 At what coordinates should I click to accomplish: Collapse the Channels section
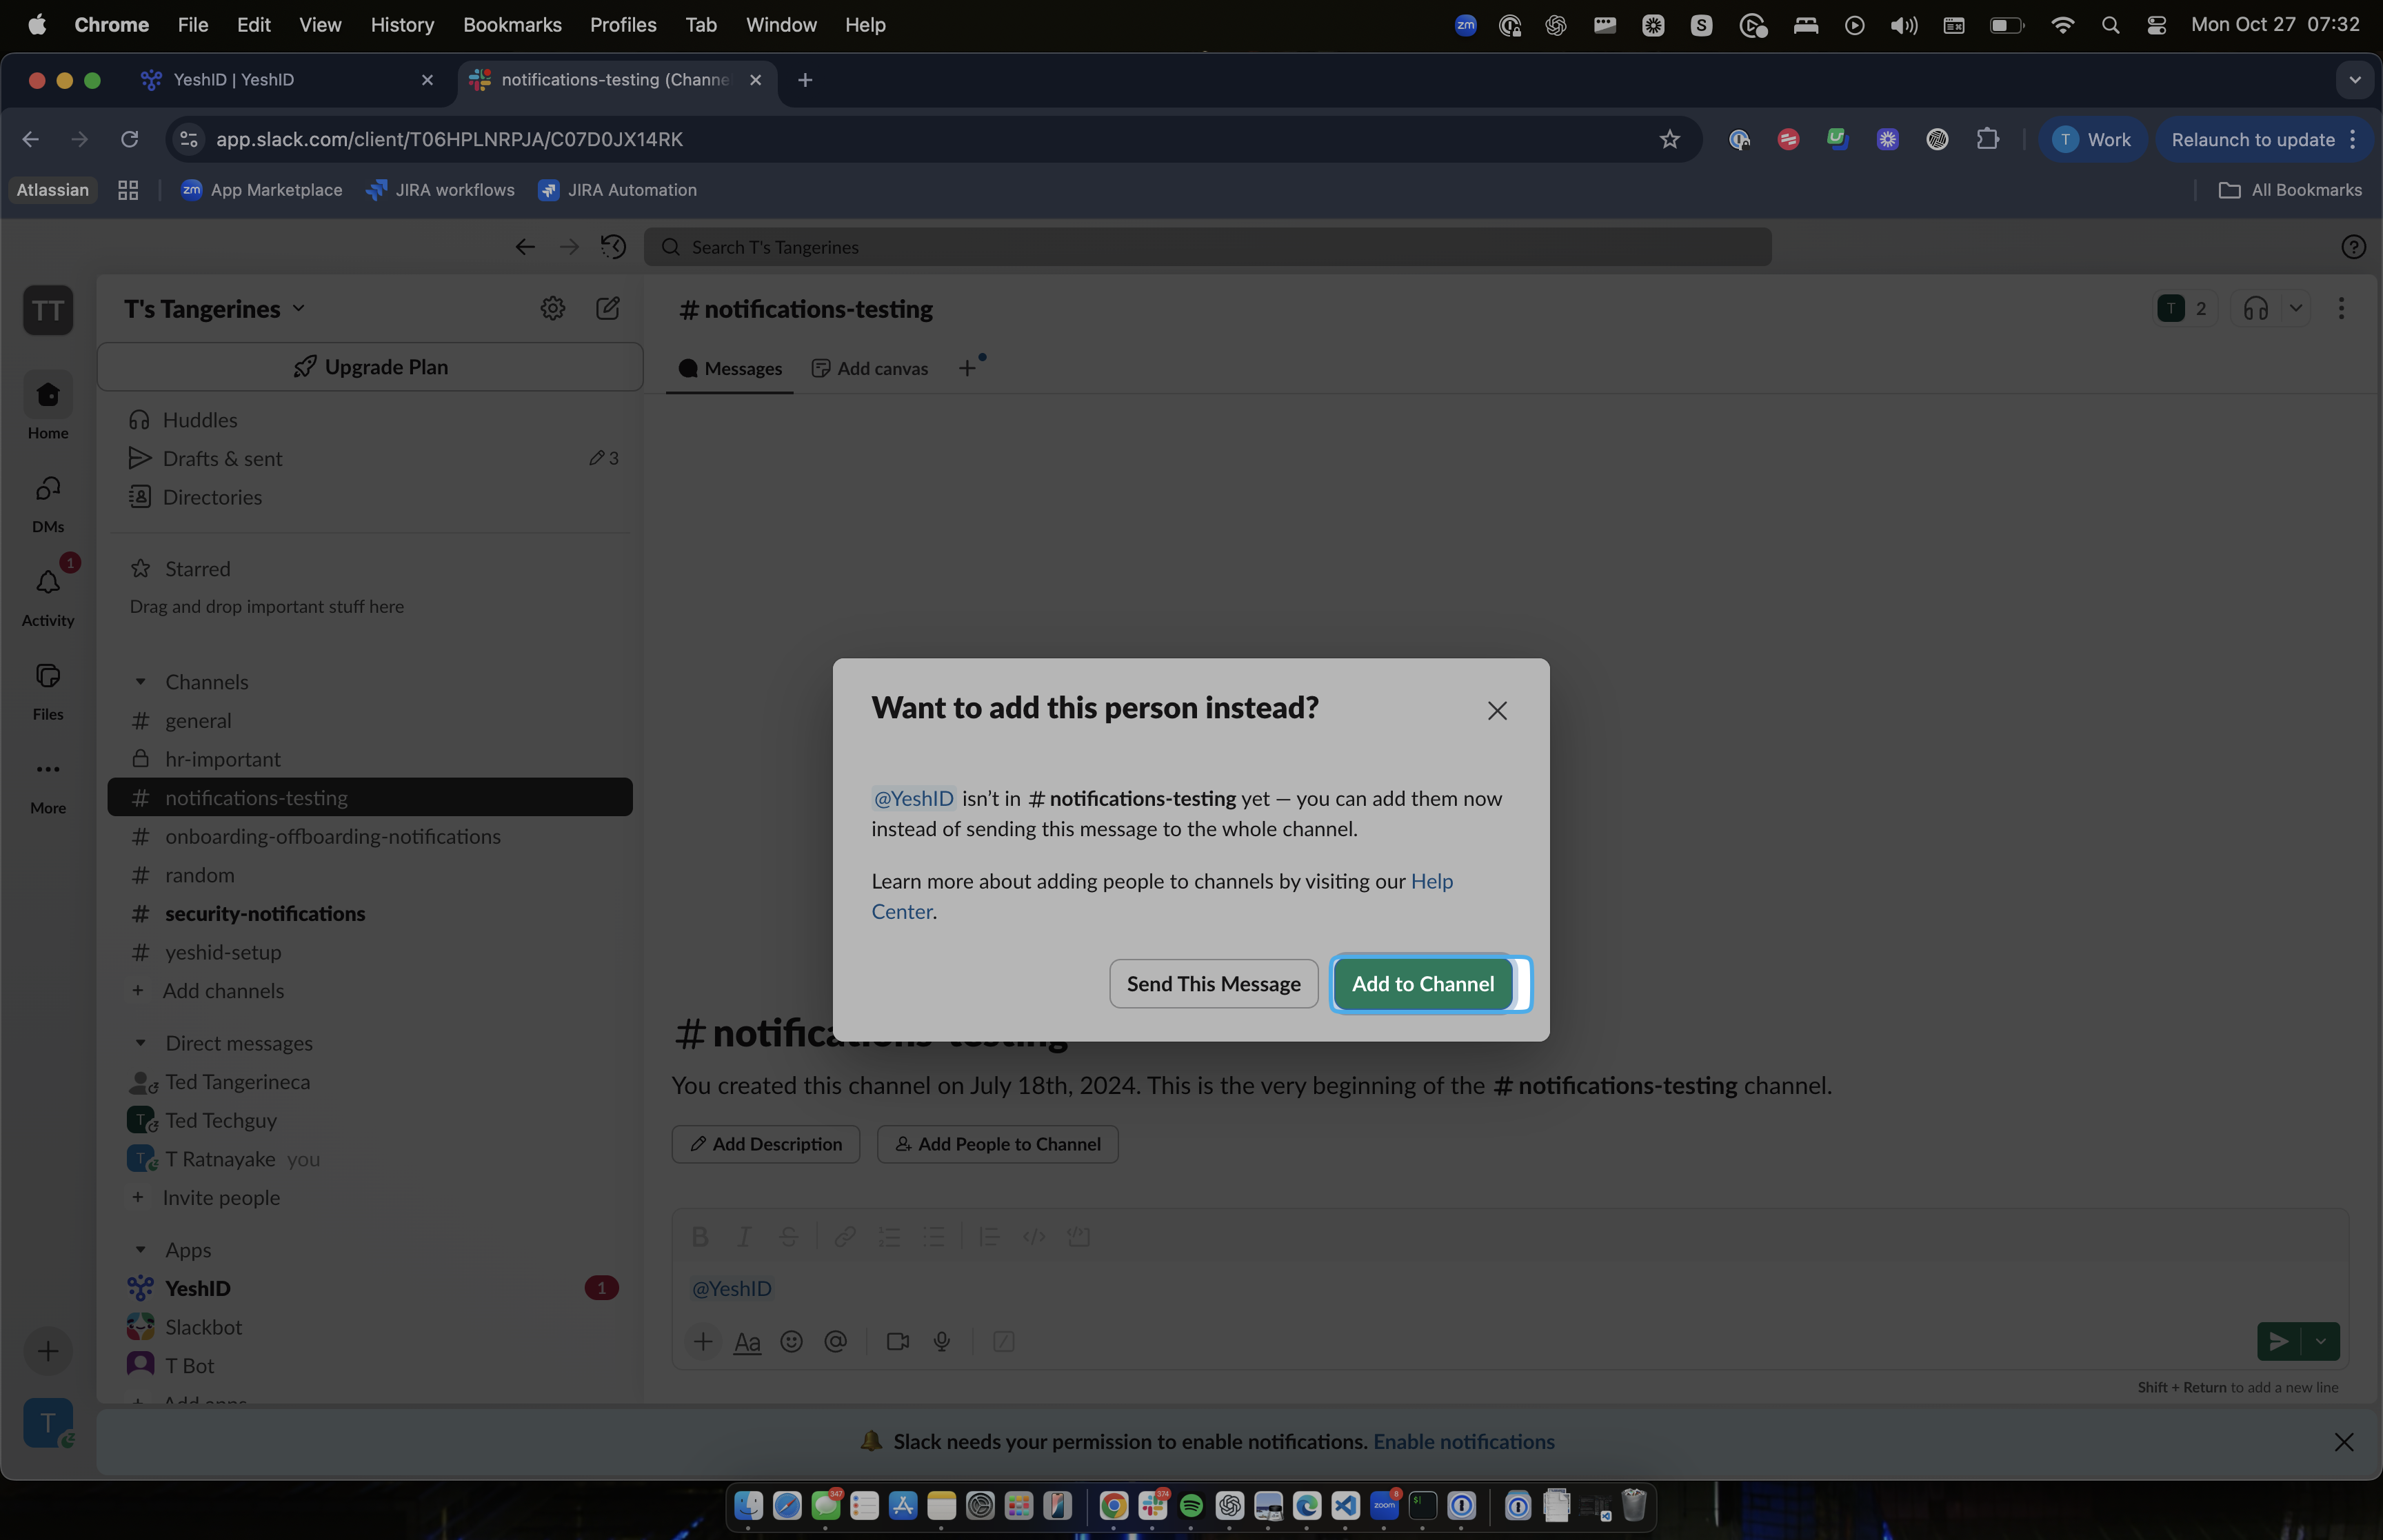(x=141, y=682)
